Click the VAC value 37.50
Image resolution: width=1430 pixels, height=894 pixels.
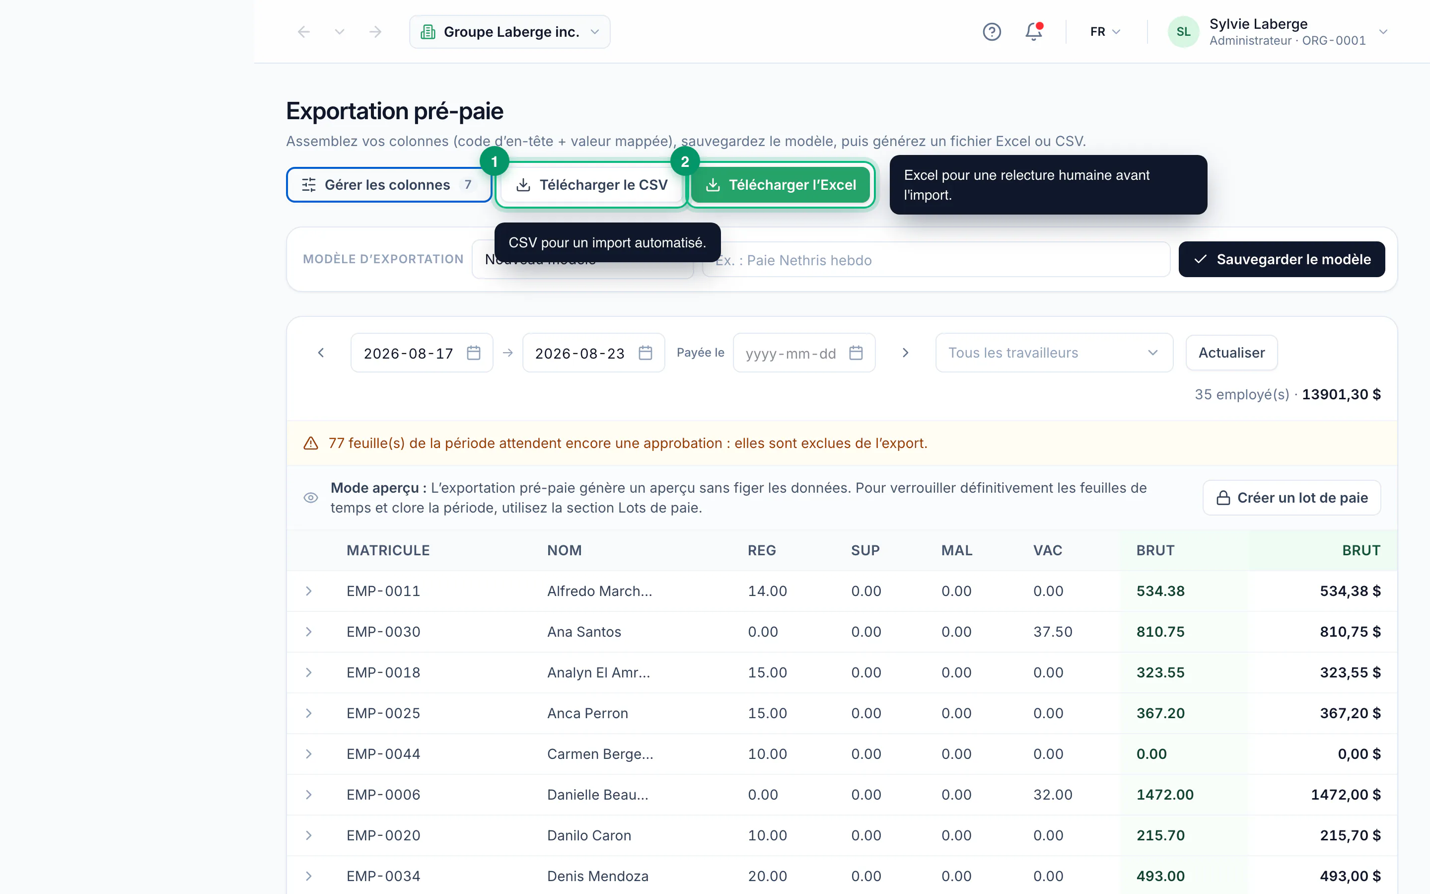[x=1053, y=632]
